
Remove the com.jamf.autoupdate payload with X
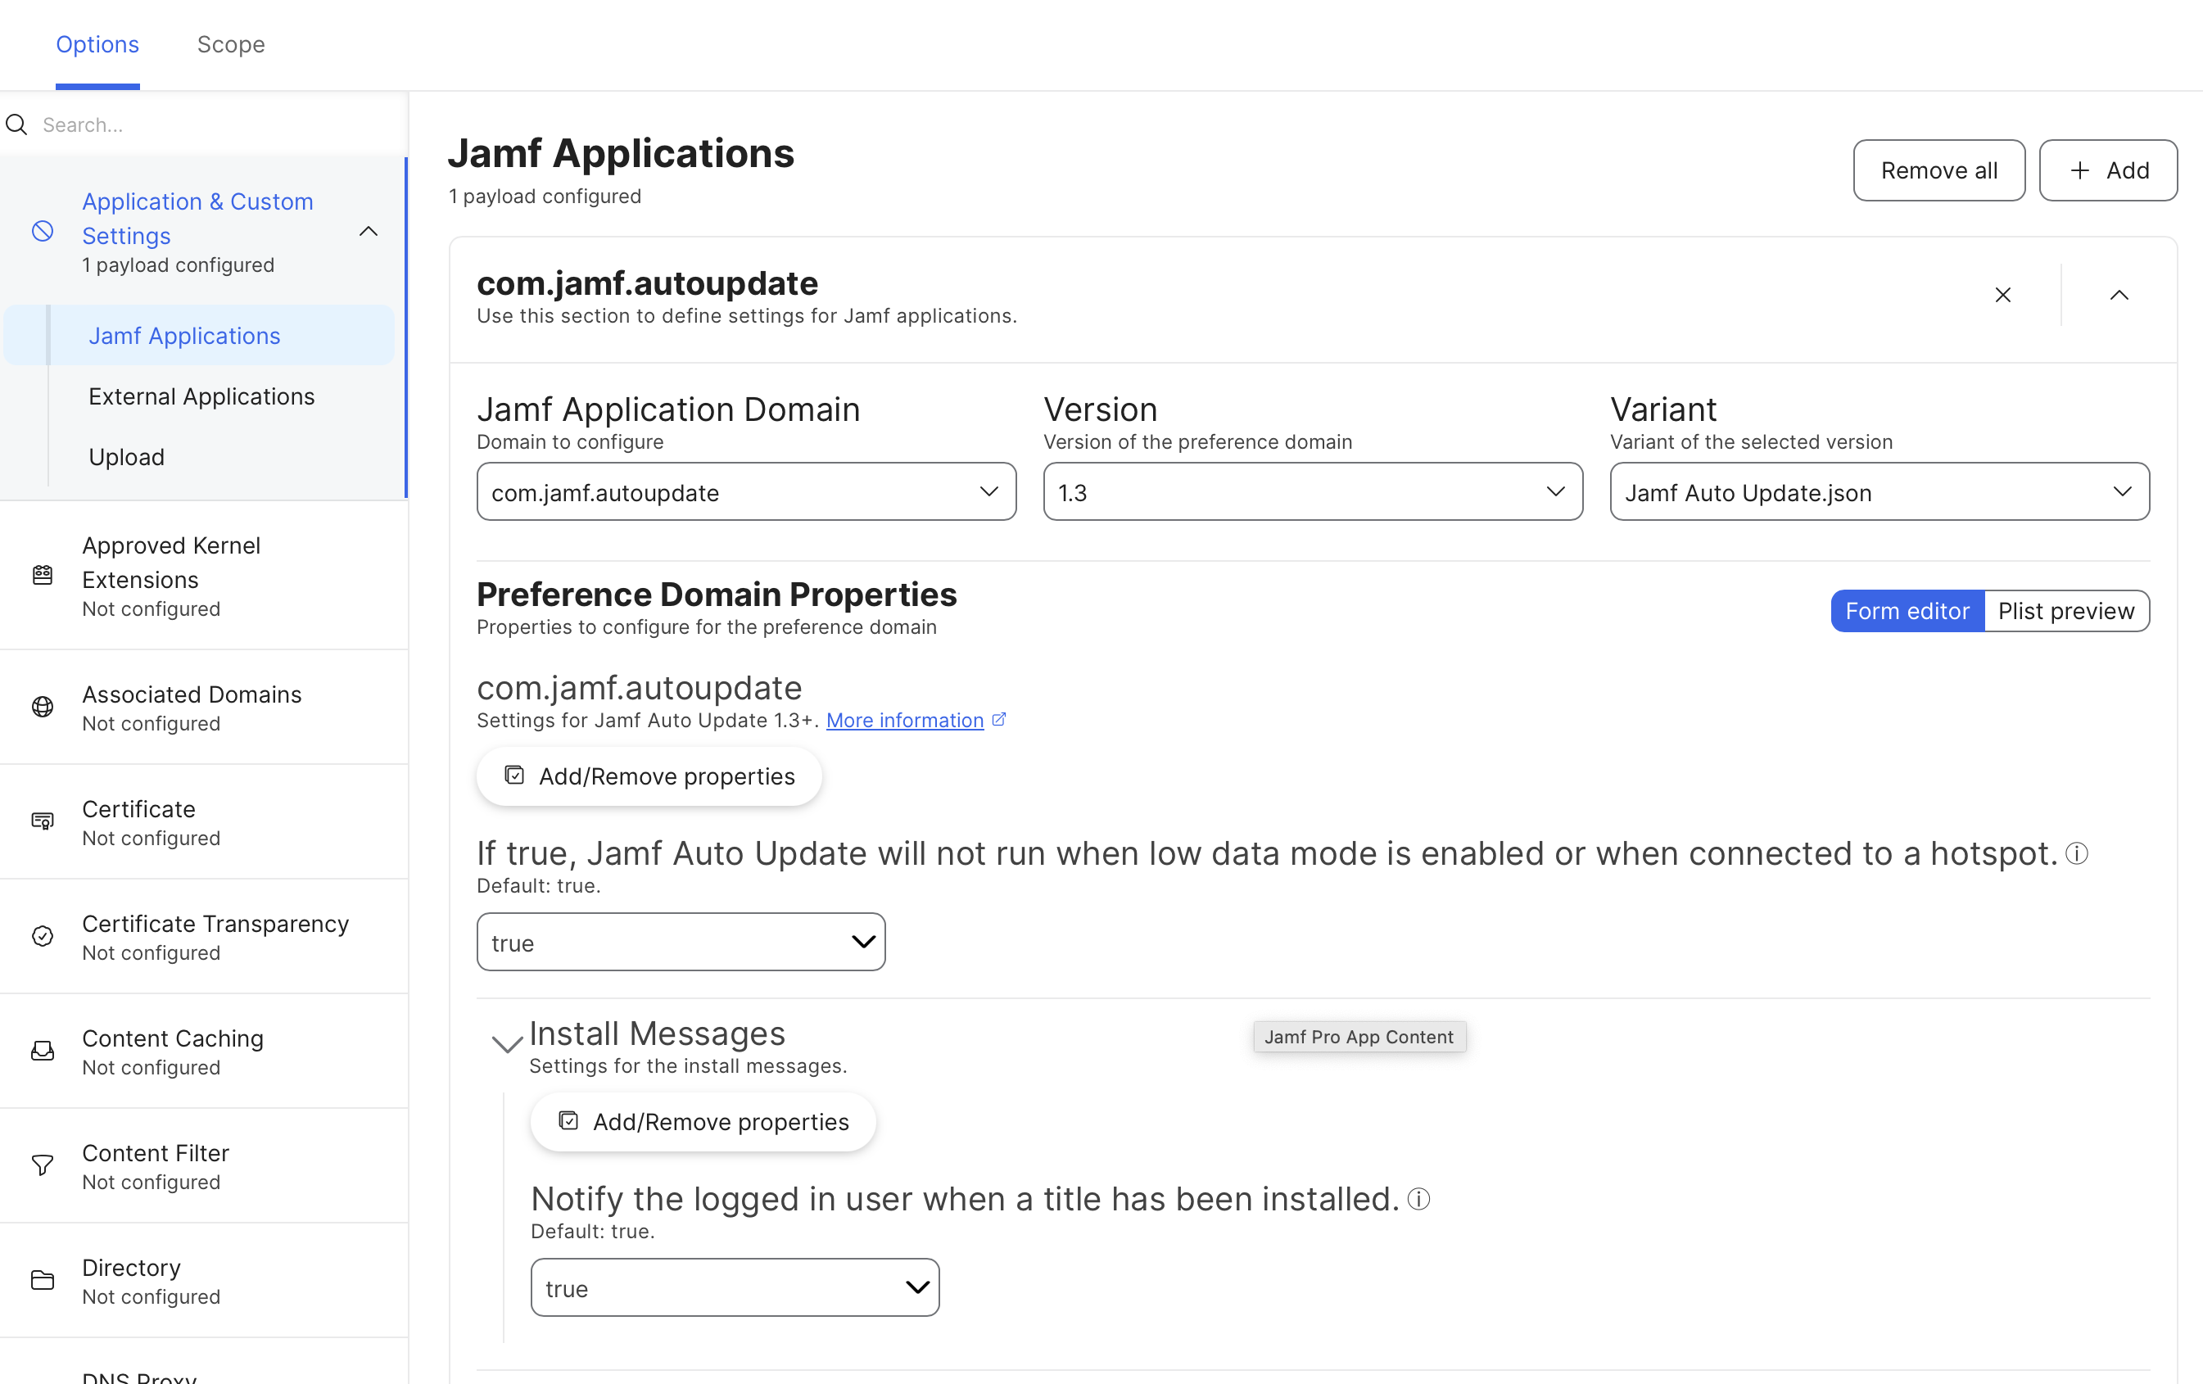pyautogui.click(x=2002, y=295)
